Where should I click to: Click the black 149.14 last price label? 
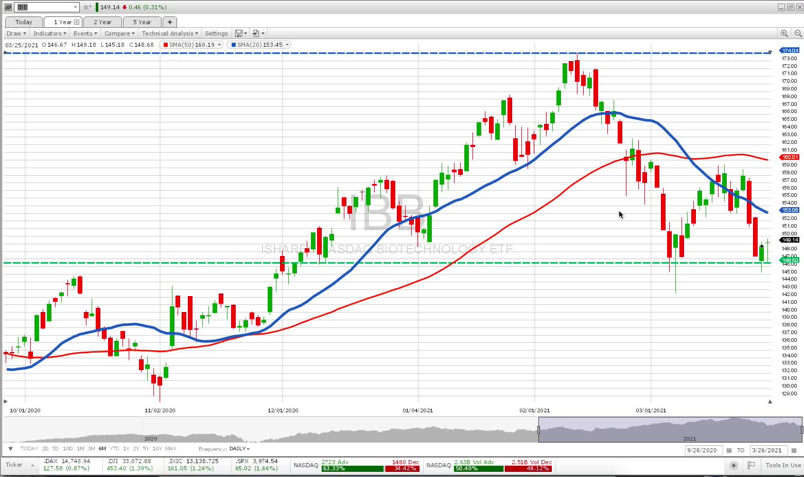point(790,240)
